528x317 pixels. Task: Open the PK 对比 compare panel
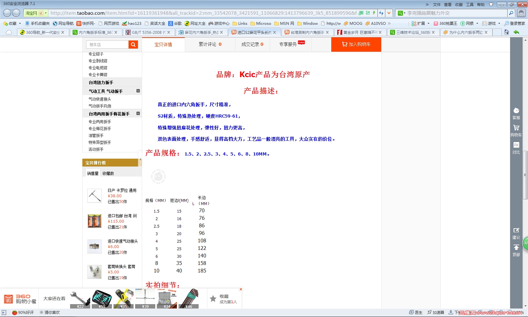click(516, 147)
